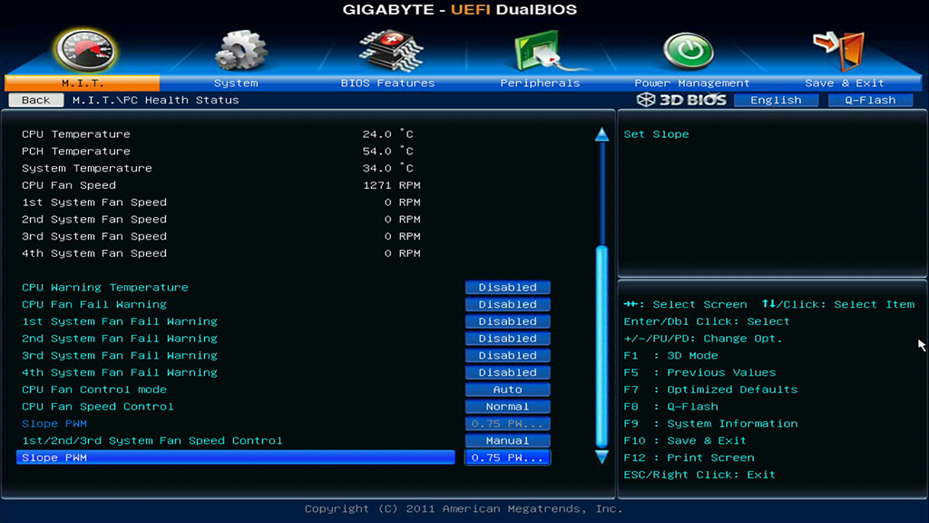
Task: Click the F7 Optimized Defaults hint
Action: pyautogui.click(x=711, y=390)
